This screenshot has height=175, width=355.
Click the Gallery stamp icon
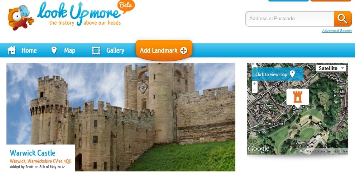click(96, 51)
